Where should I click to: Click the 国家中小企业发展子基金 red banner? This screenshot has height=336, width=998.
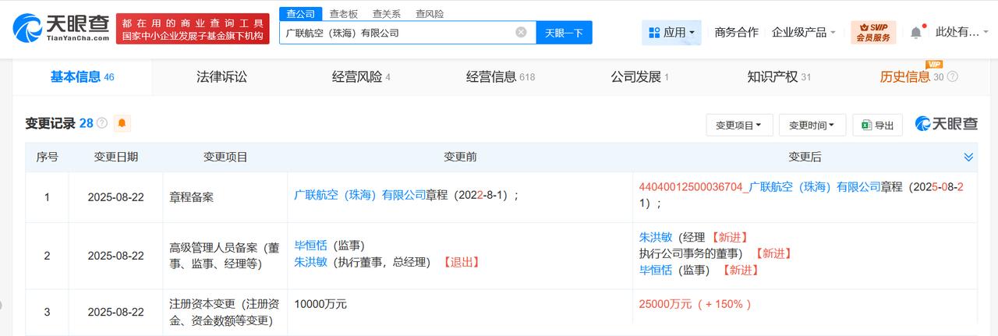click(193, 29)
